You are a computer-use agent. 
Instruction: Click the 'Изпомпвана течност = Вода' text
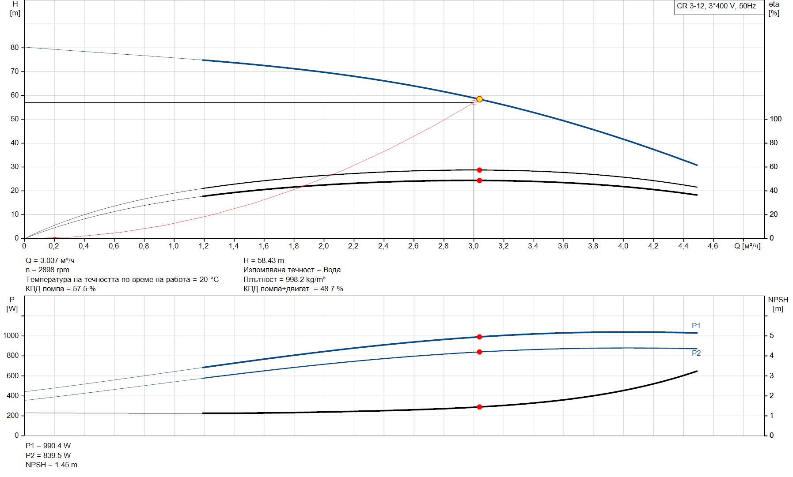coord(292,270)
